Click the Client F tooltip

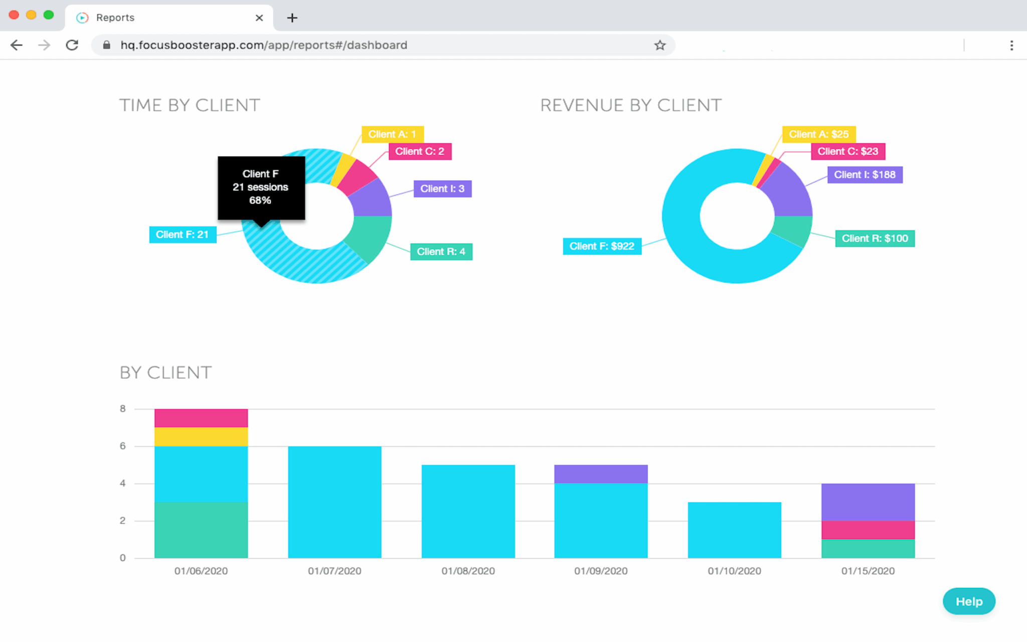point(261,187)
